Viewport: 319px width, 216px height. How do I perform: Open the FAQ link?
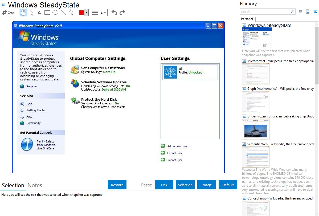point(29,117)
